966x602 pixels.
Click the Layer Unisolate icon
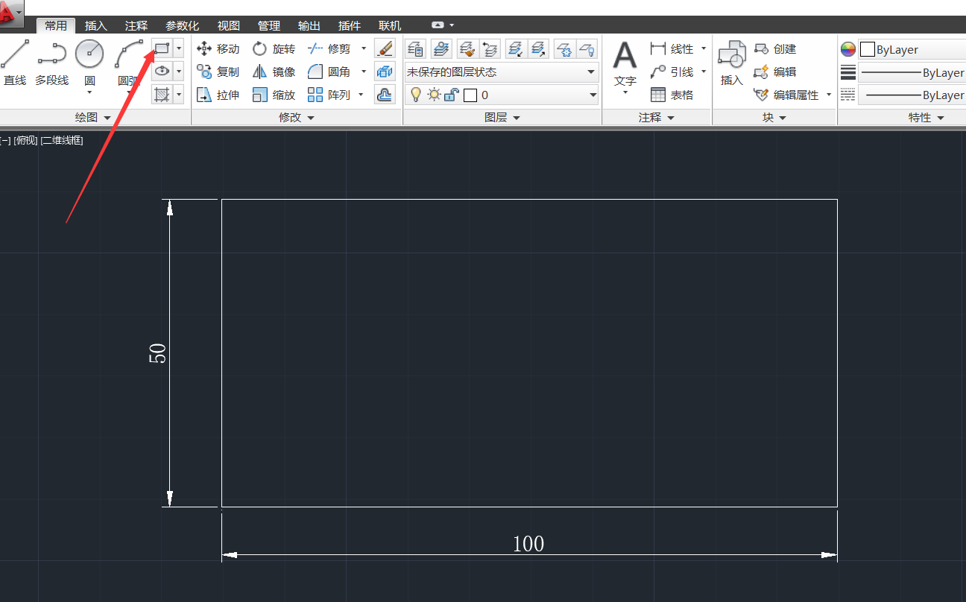click(538, 49)
